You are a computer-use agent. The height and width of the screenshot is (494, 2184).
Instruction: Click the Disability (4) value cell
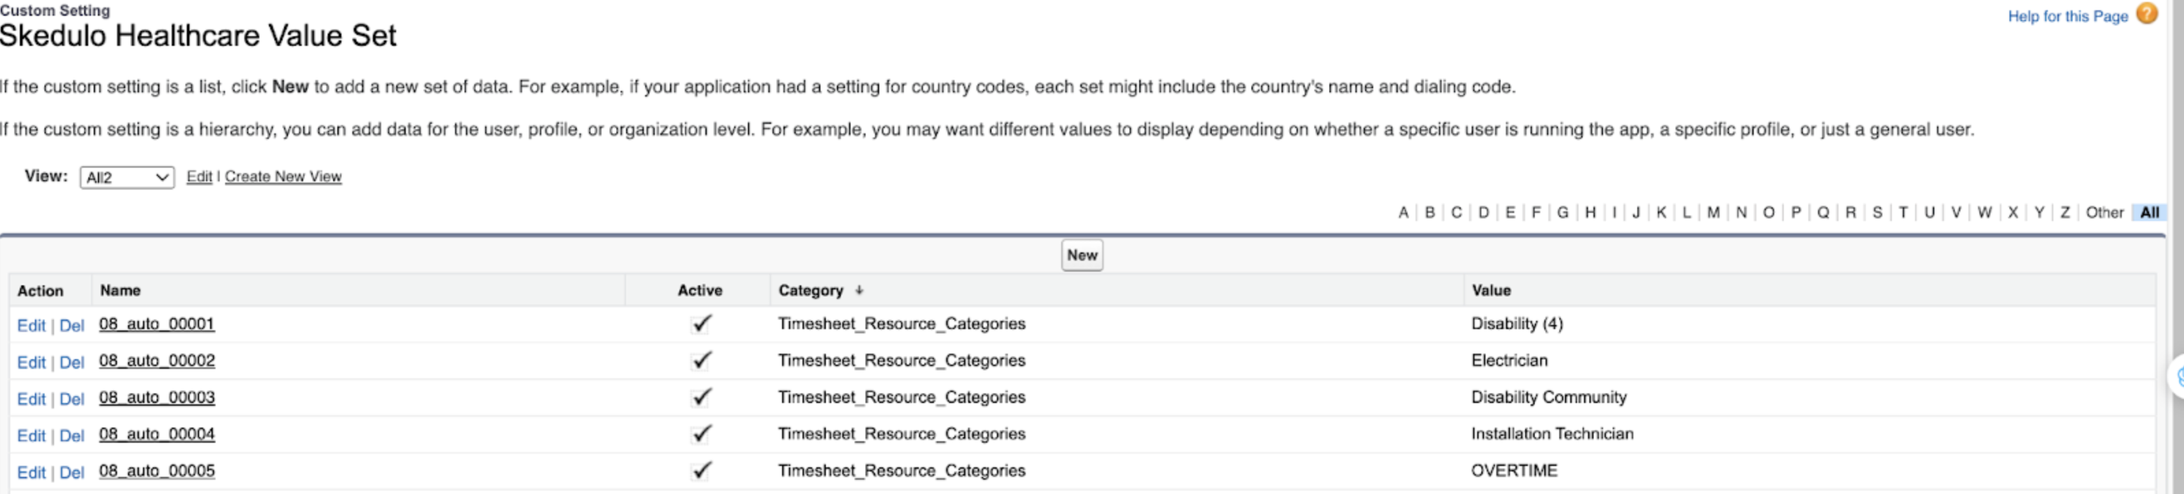[1517, 324]
